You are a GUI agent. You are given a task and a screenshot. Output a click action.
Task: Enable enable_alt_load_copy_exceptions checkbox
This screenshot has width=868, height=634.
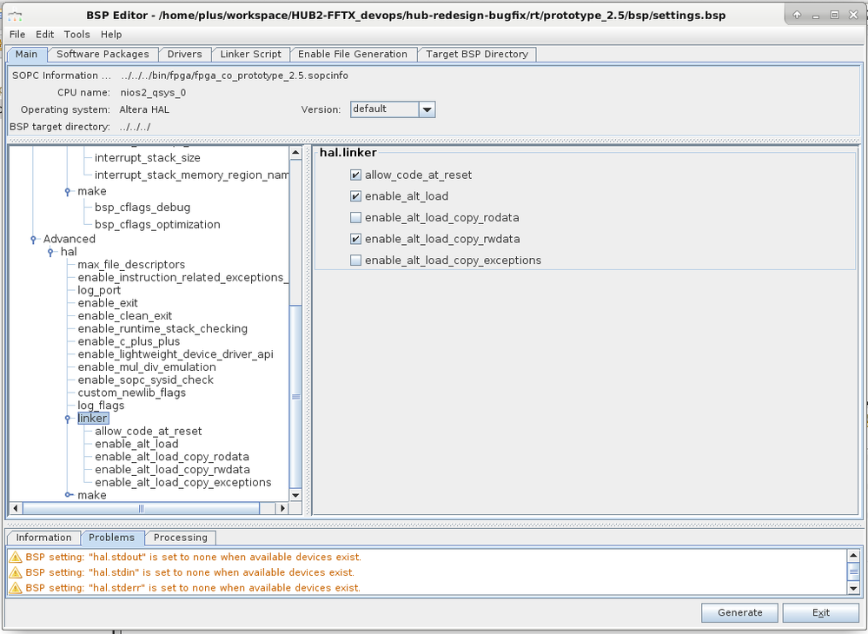355,261
